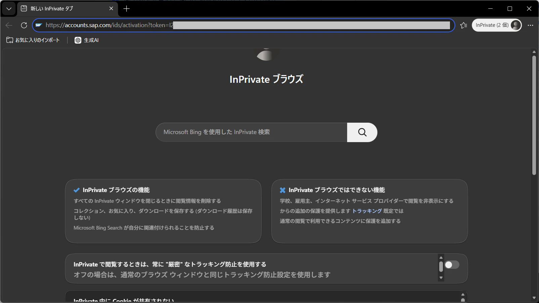Maximize the browser window
Image resolution: width=539 pixels, height=303 pixels.
point(510,9)
